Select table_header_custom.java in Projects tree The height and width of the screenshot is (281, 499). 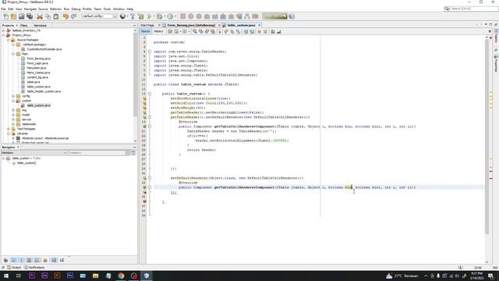point(44,91)
